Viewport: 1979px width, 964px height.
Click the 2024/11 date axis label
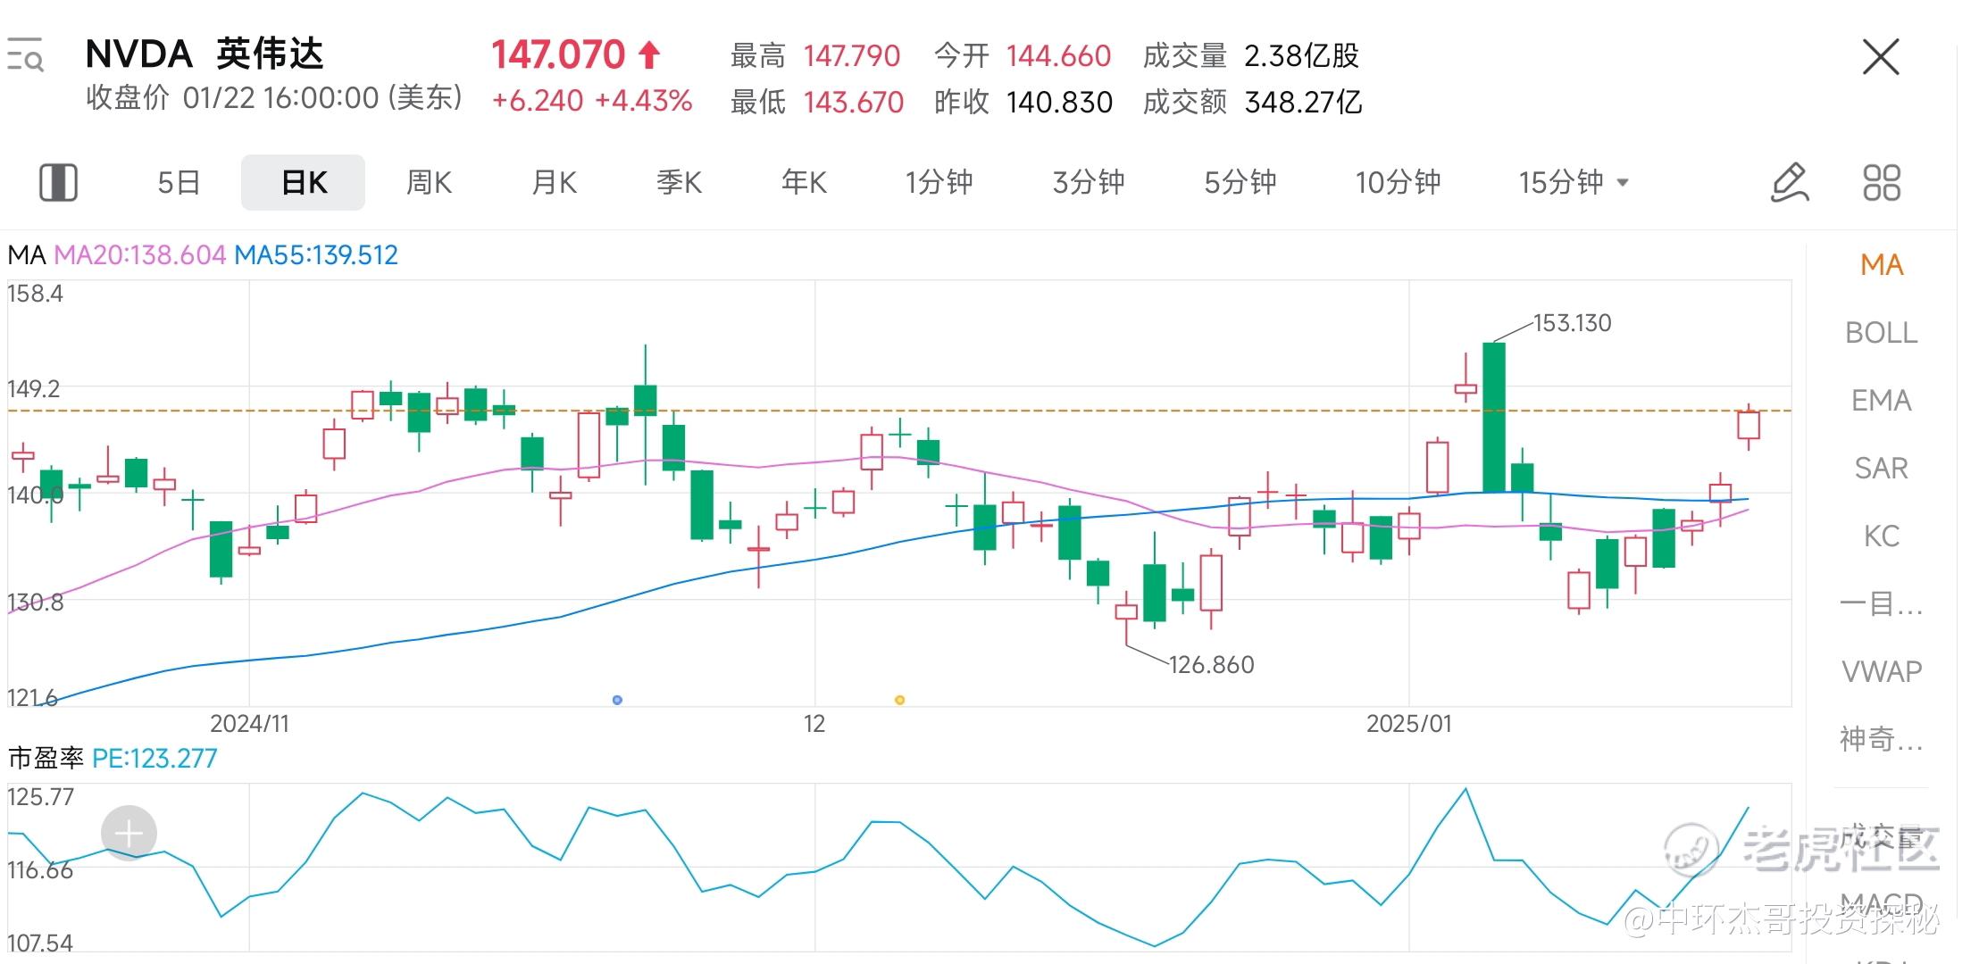249,724
